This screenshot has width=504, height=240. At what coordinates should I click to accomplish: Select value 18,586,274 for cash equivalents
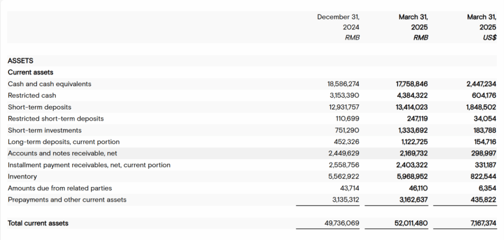(343, 84)
